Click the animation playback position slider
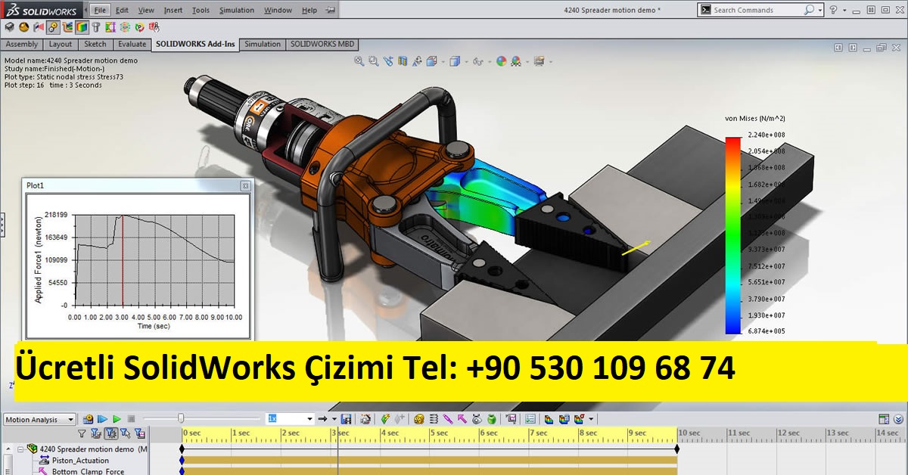The height and width of the screenshot is (475, 908). [x=181, y=418]
